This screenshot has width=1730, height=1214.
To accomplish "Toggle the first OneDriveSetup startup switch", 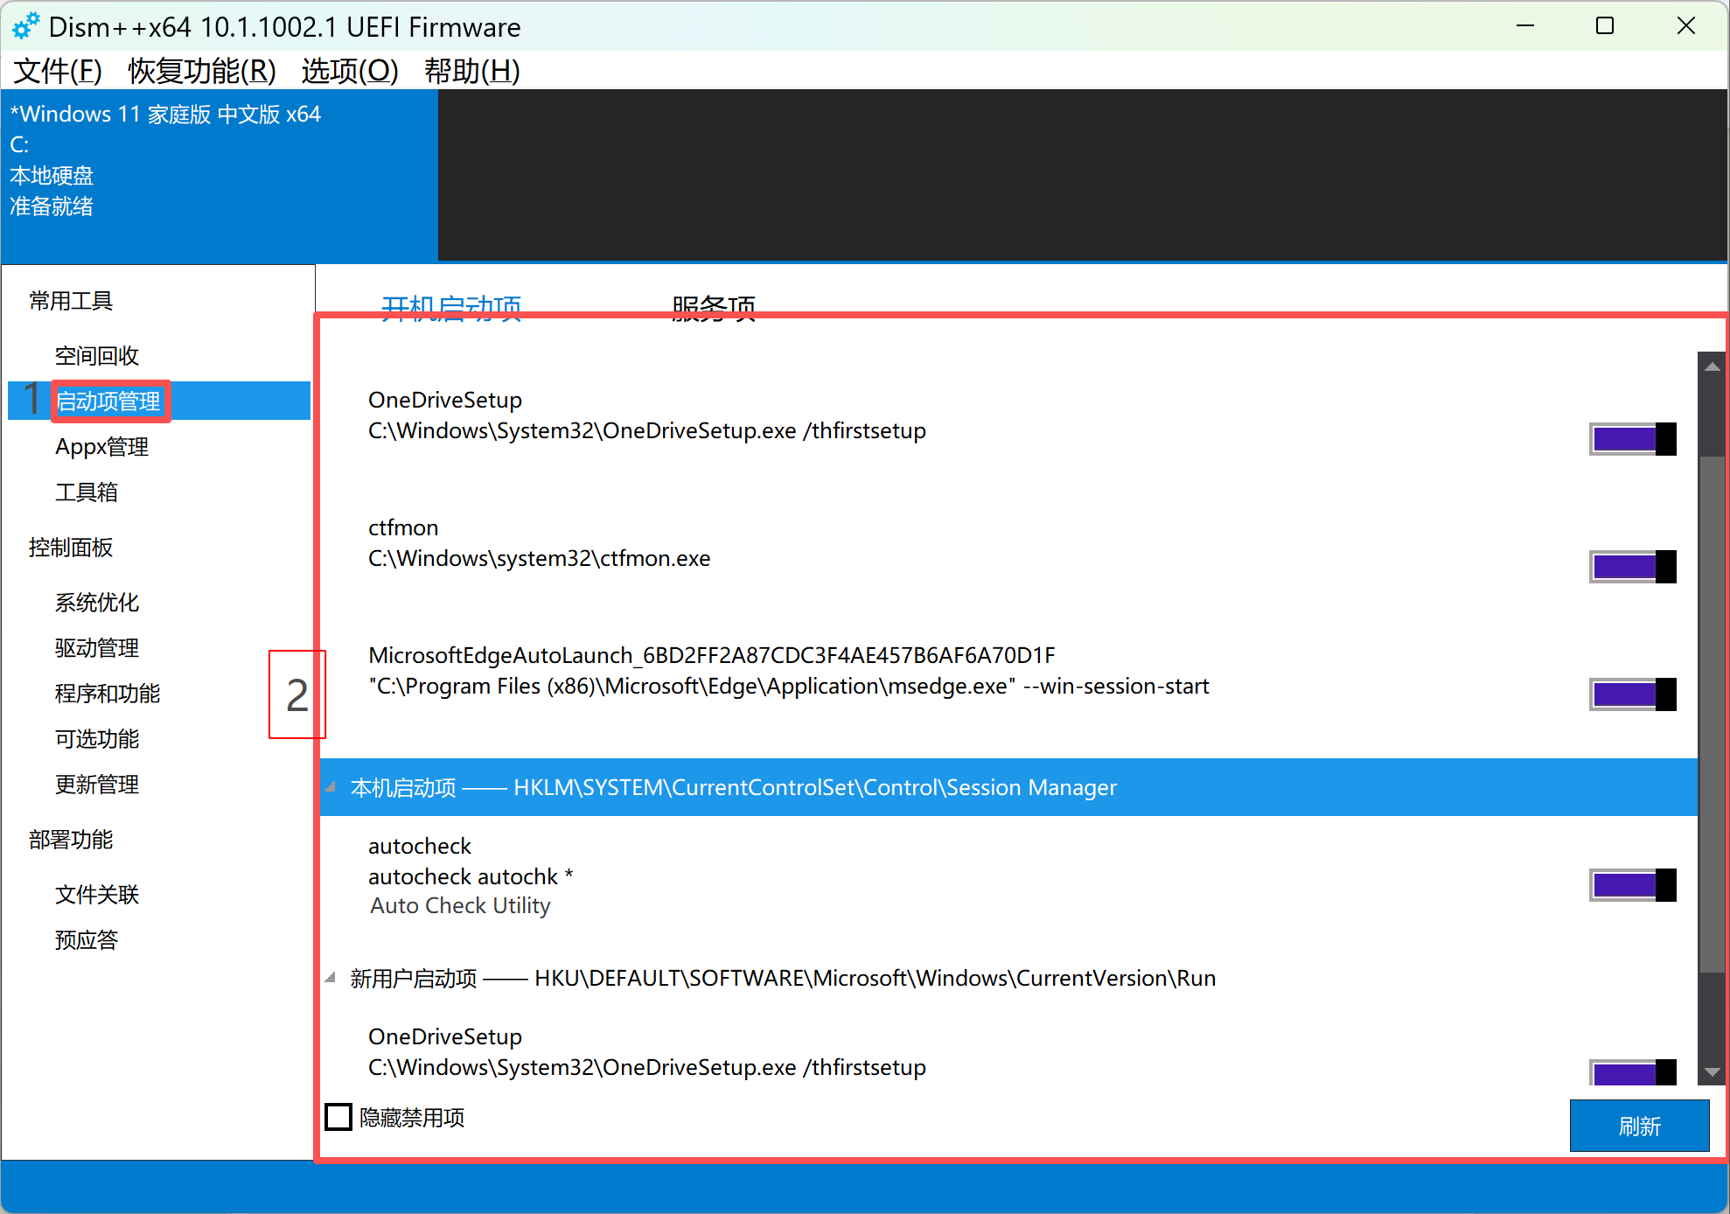I will coord(1632,439).
